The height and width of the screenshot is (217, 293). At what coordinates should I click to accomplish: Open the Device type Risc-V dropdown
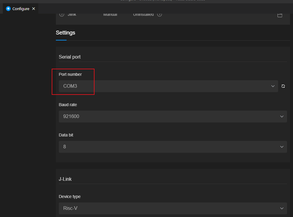(173, 208)
